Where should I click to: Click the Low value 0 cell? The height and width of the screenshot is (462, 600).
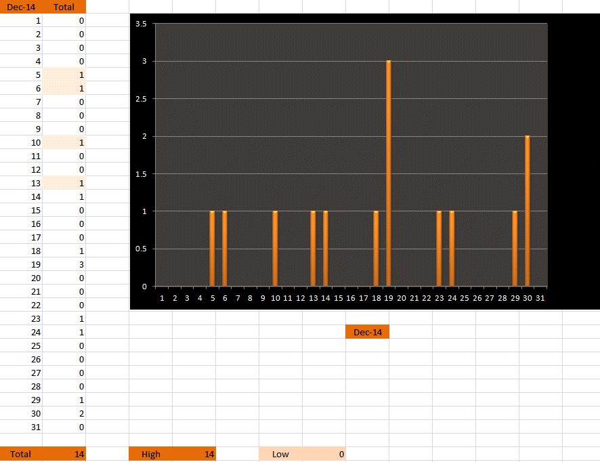click(x=324, y=454)
